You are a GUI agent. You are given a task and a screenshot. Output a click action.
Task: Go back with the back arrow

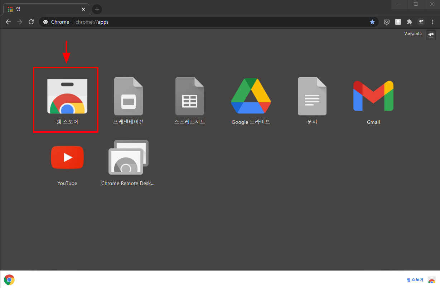tap(8, 22)
